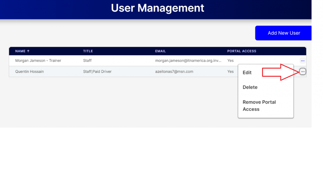Image resolution: width=323 pixels, height=174 pixels.
Task: Open the three-dot menu for Morgan Jameson
Action: point(302,61)
